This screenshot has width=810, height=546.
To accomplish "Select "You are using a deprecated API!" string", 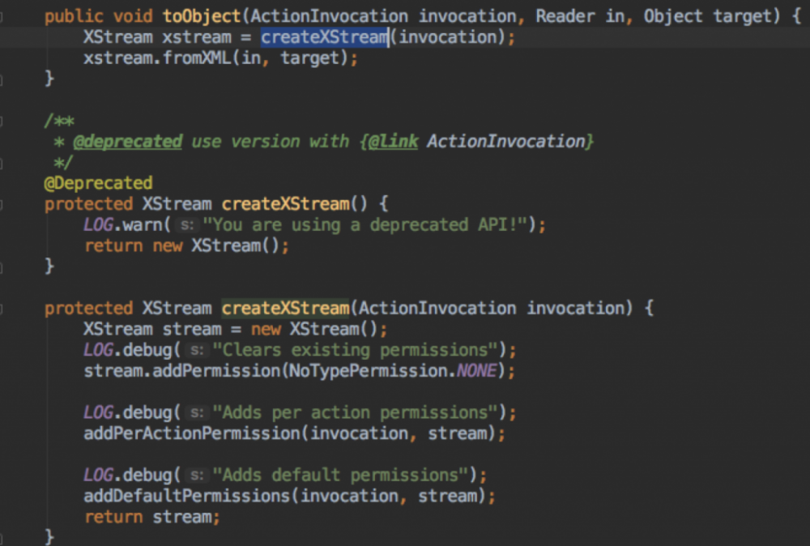I will click(365, 224).
